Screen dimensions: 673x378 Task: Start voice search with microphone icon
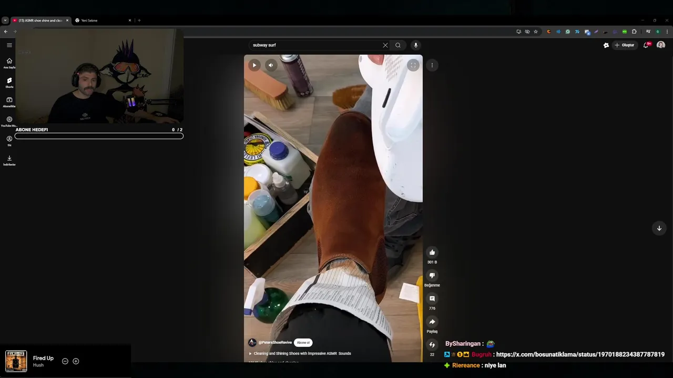coord(416,45)
